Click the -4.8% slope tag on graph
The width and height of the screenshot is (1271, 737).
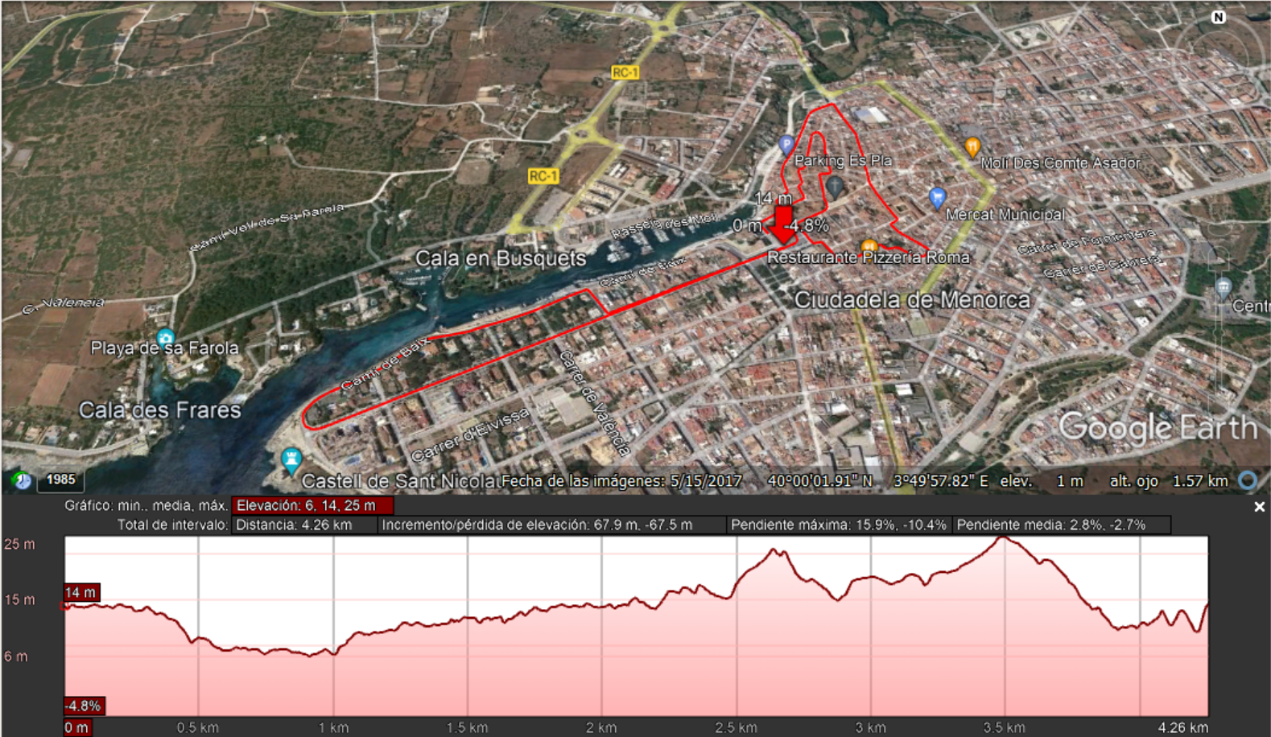click(x=83, y=706)
